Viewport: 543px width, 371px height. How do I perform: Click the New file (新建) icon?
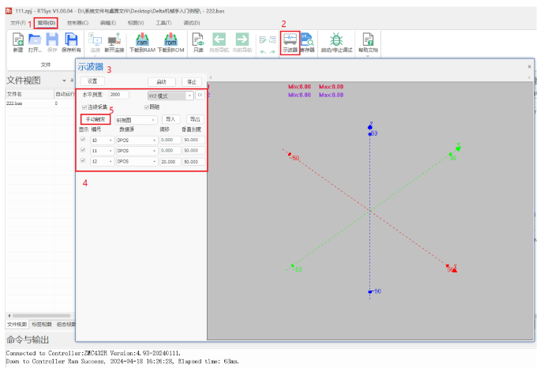18,39
